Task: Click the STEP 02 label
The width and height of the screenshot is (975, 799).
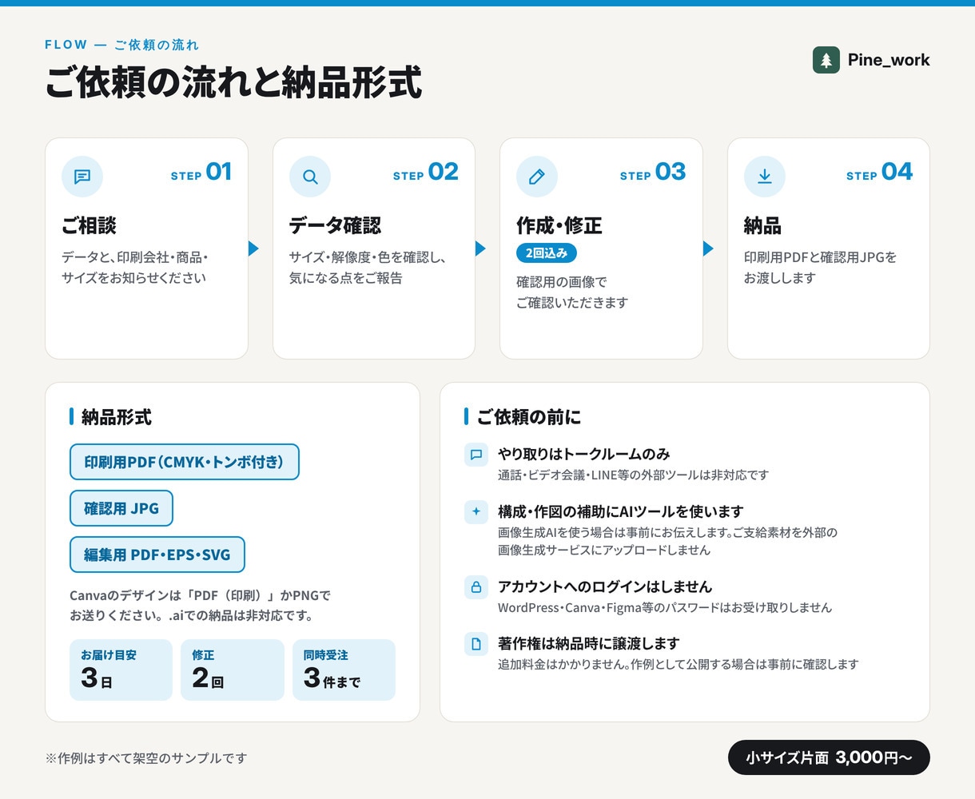Action: 426,172
